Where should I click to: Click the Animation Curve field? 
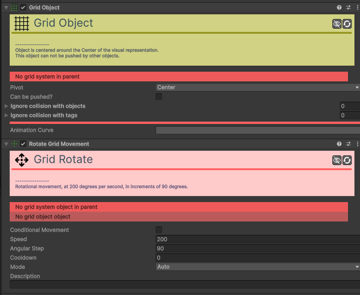[257, 130]
